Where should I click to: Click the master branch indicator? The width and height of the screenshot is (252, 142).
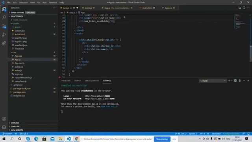(7, 134)
